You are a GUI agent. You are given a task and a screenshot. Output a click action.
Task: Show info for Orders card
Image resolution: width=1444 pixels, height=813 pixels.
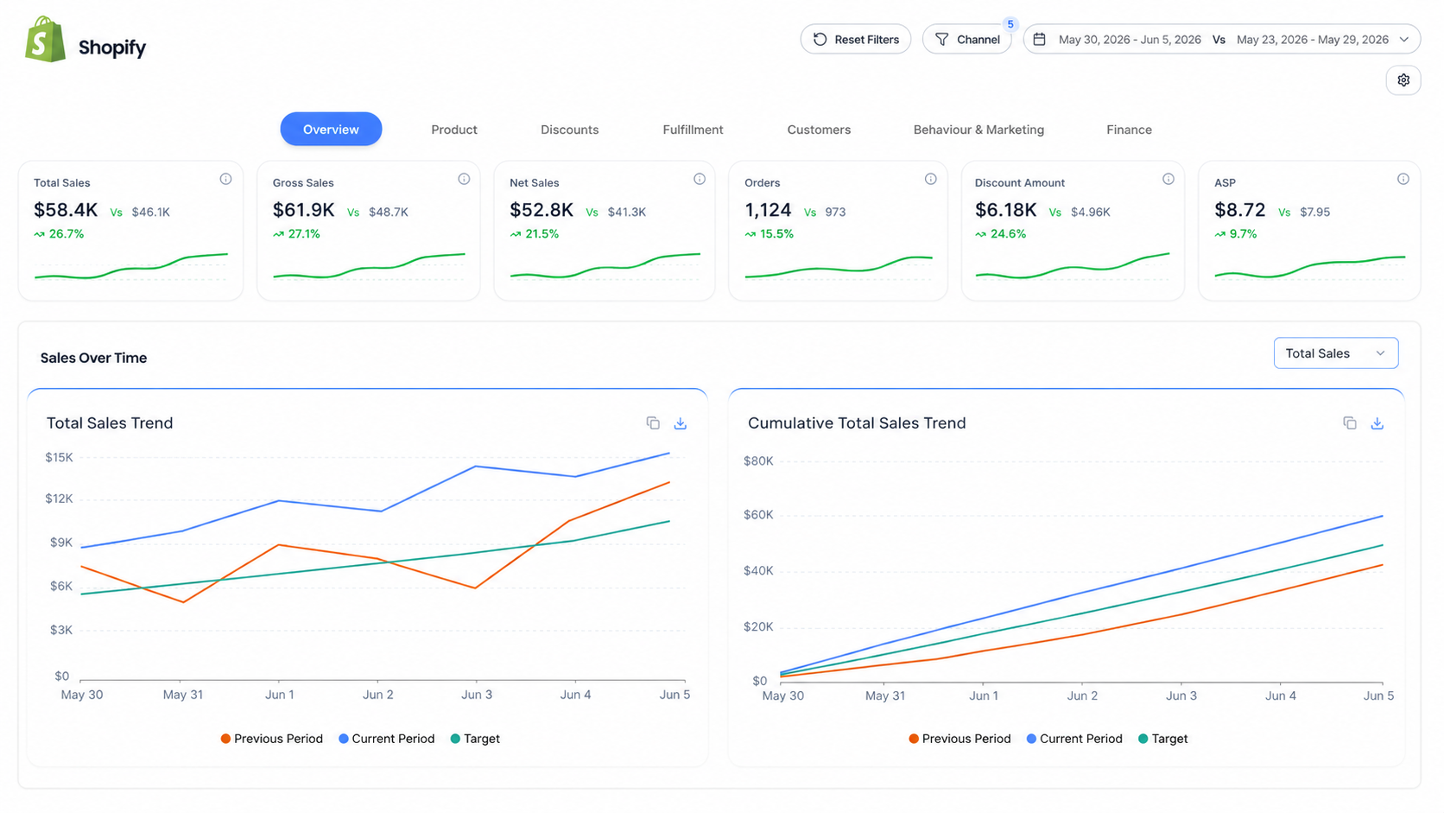(930, 179)
